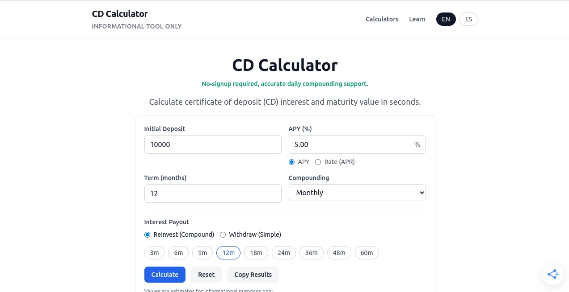Select the APY radio option
This screenshot has width=569, height=292.
click(292, 162)
